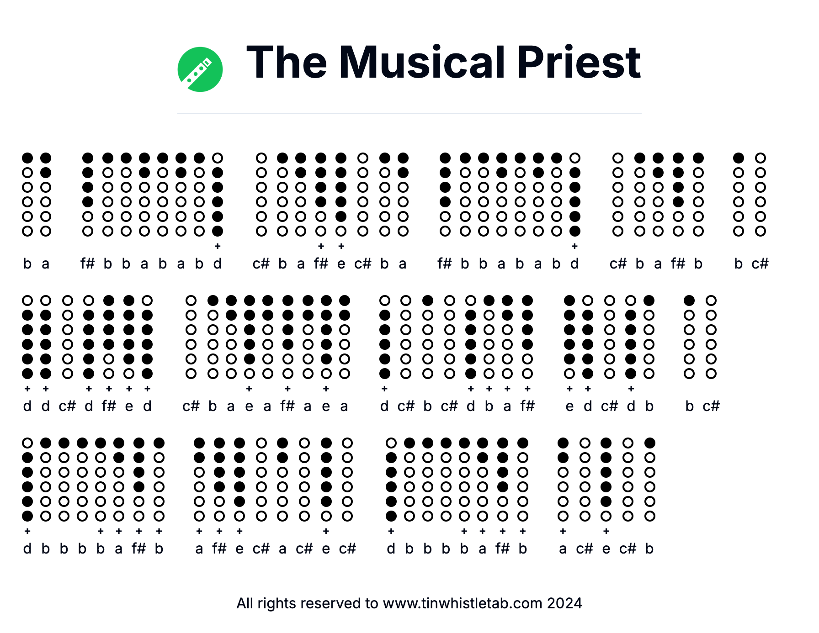Viewport: 819px width, 633px height.
Task: Select the last "c#" label in the top row
Action: [x=760, y=264]
